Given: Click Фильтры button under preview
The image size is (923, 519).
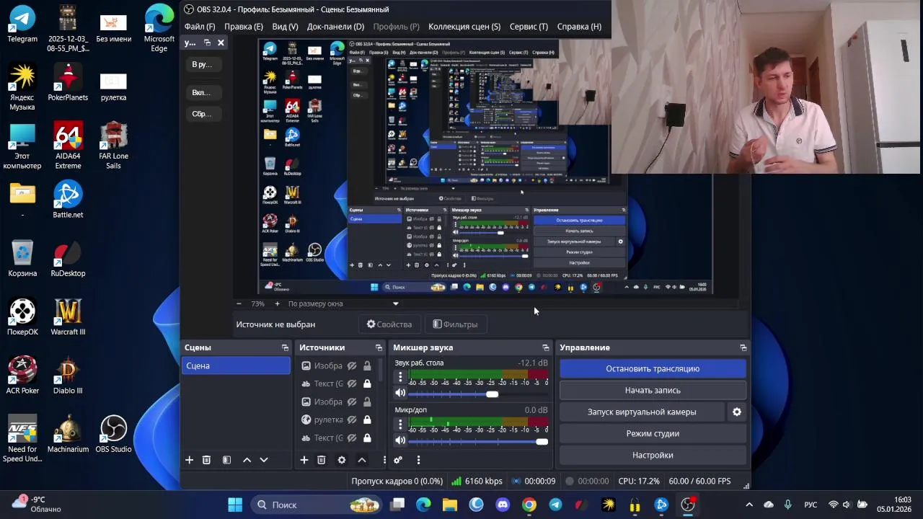Looking at the screenshot, I should pos(455,324).
